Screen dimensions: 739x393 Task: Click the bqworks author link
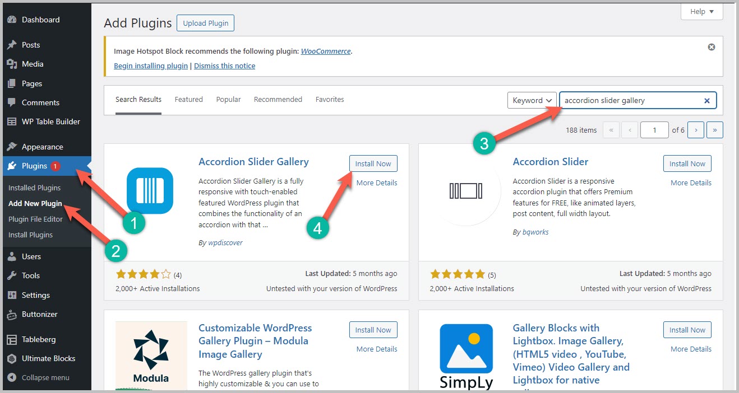pyautogui.click(x=535, y=232)
